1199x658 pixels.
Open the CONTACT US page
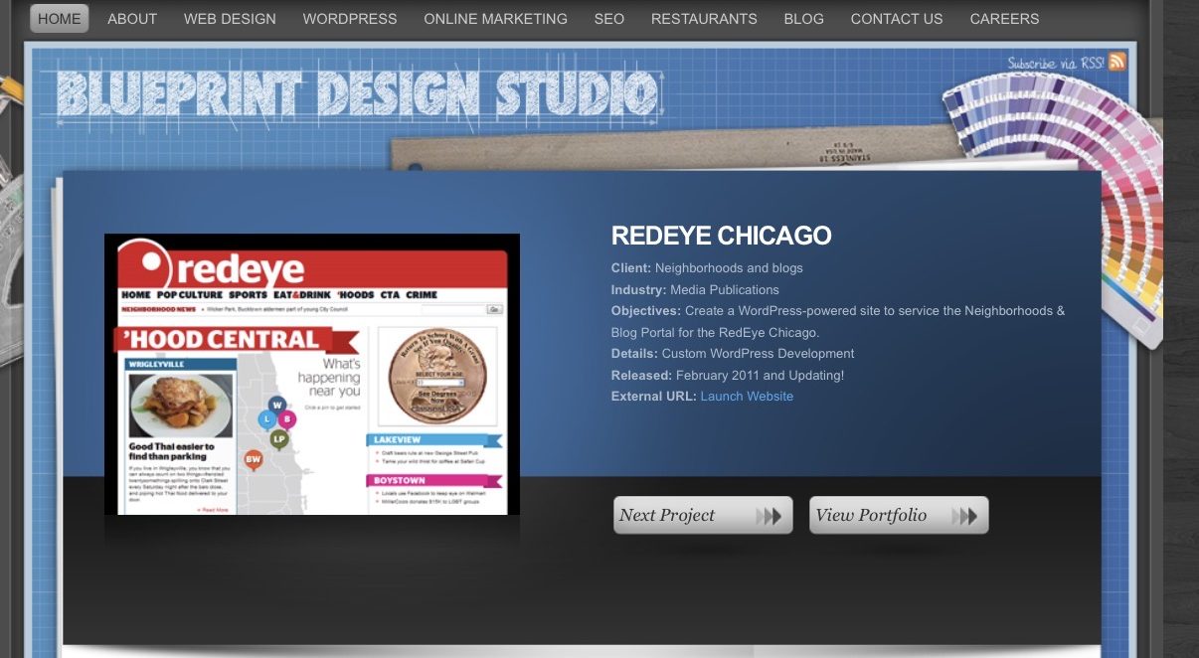(x=897, y=19)
